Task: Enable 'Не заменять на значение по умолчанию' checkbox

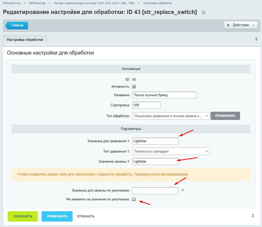Action: [134, 199]
